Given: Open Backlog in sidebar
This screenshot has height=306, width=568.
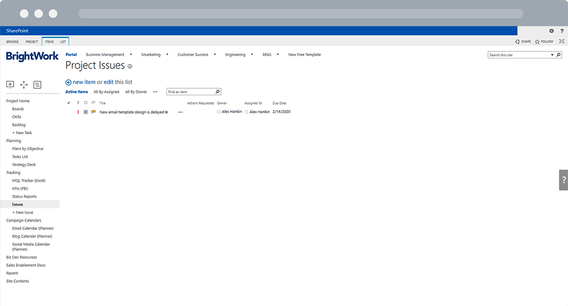Looking at the screenshot, I should (19, 125).
